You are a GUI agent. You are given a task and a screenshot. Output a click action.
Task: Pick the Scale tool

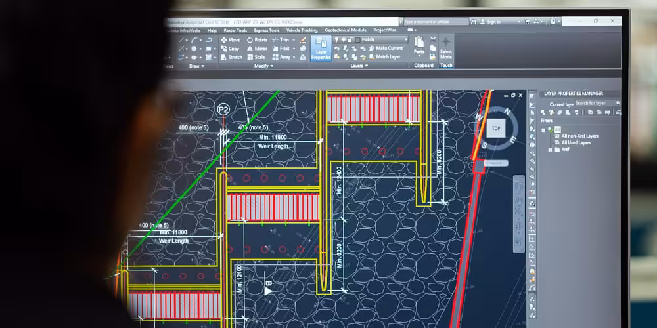pyautogui.click(x=256, y=57)
